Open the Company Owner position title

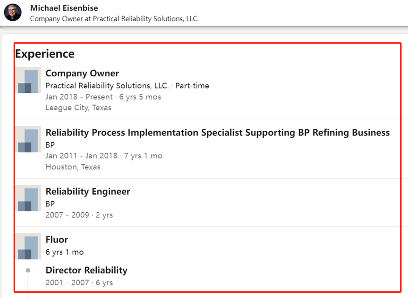(x=82, y=73)
